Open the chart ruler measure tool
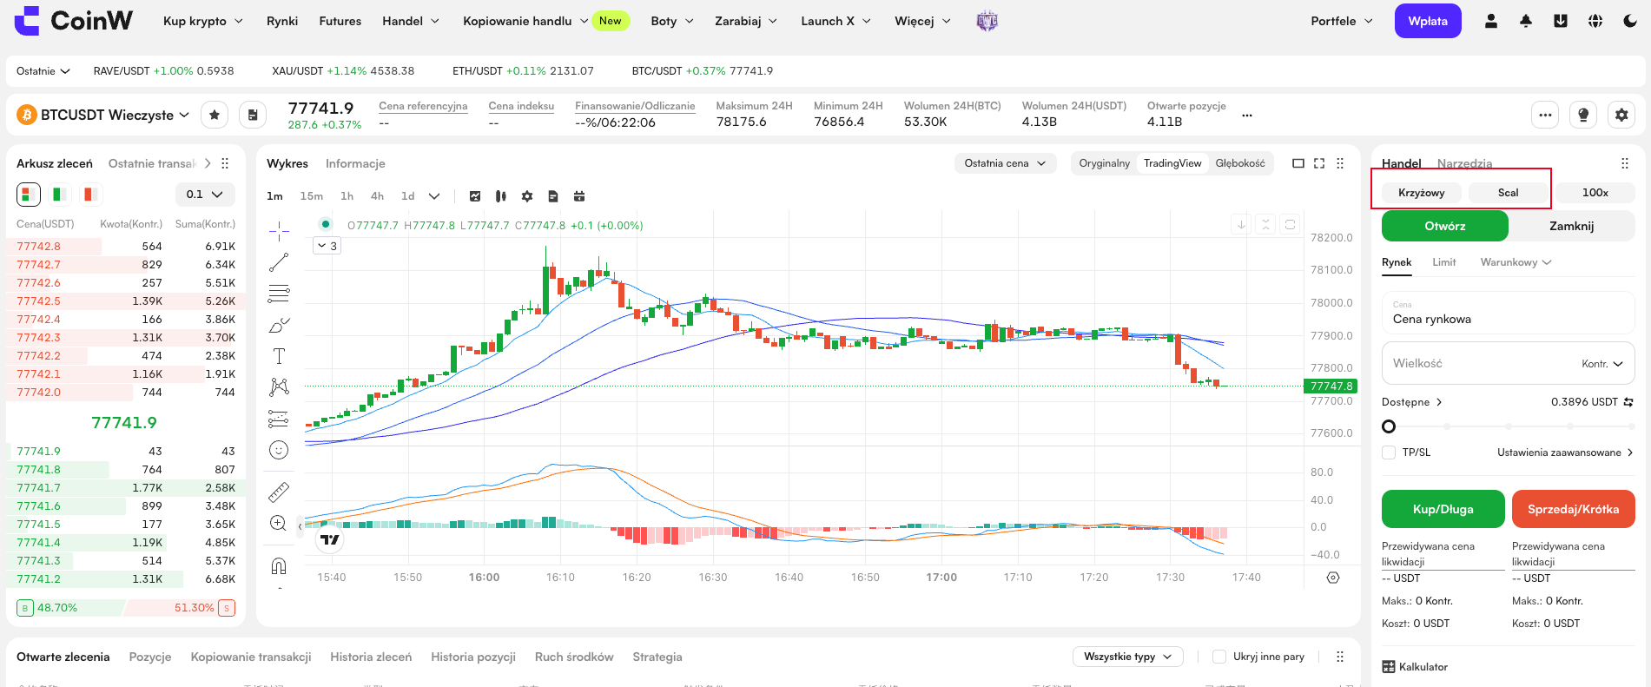 click(279, 492)
